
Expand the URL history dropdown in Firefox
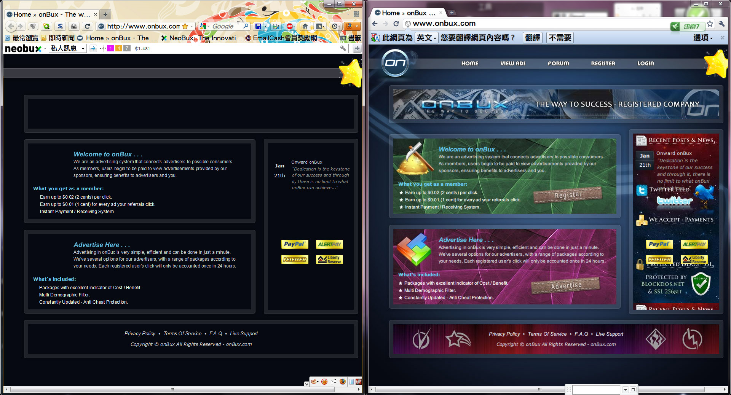tap(192, 26)
